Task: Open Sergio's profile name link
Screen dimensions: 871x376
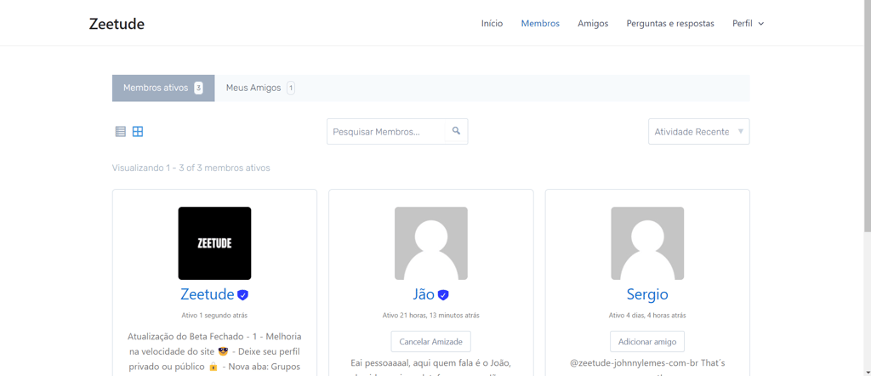Action: pos(647,293)
